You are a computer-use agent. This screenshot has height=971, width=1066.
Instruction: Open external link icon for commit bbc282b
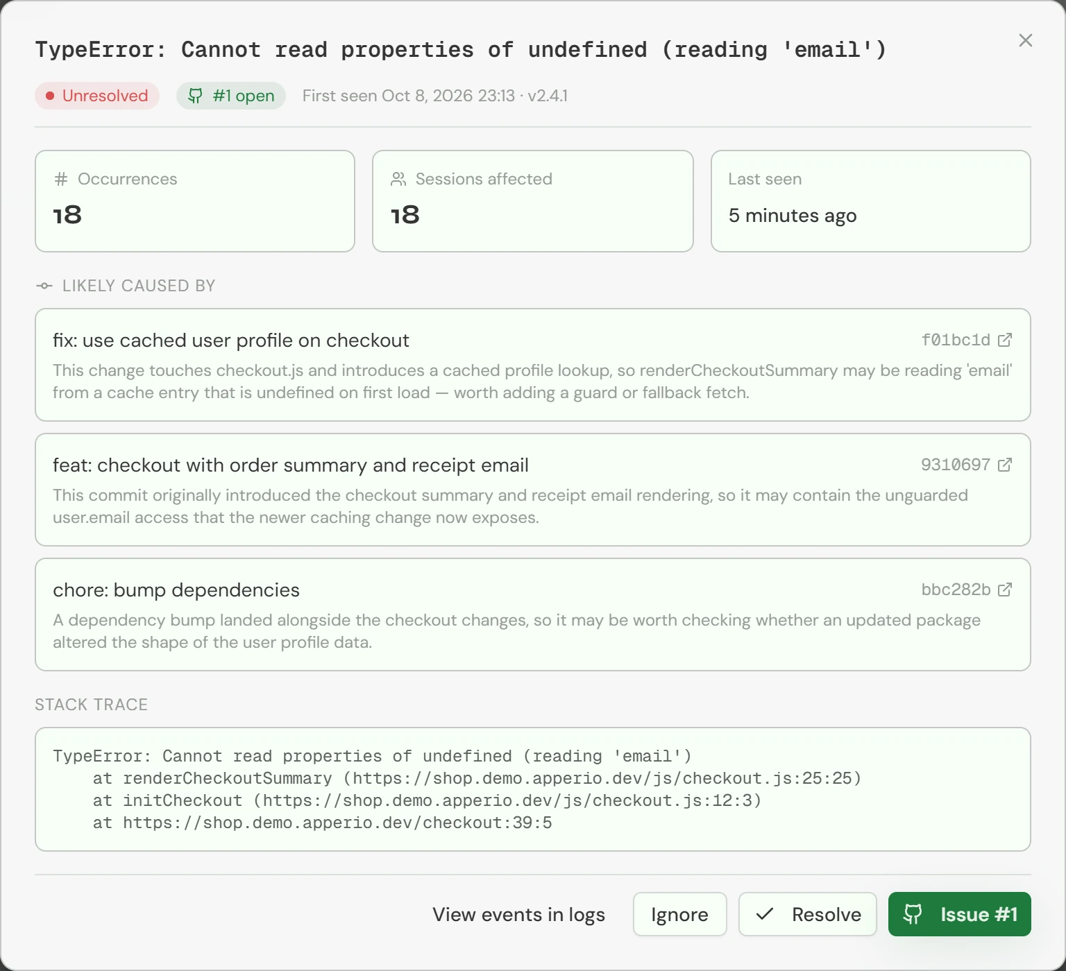click(x=1004, y=590)
